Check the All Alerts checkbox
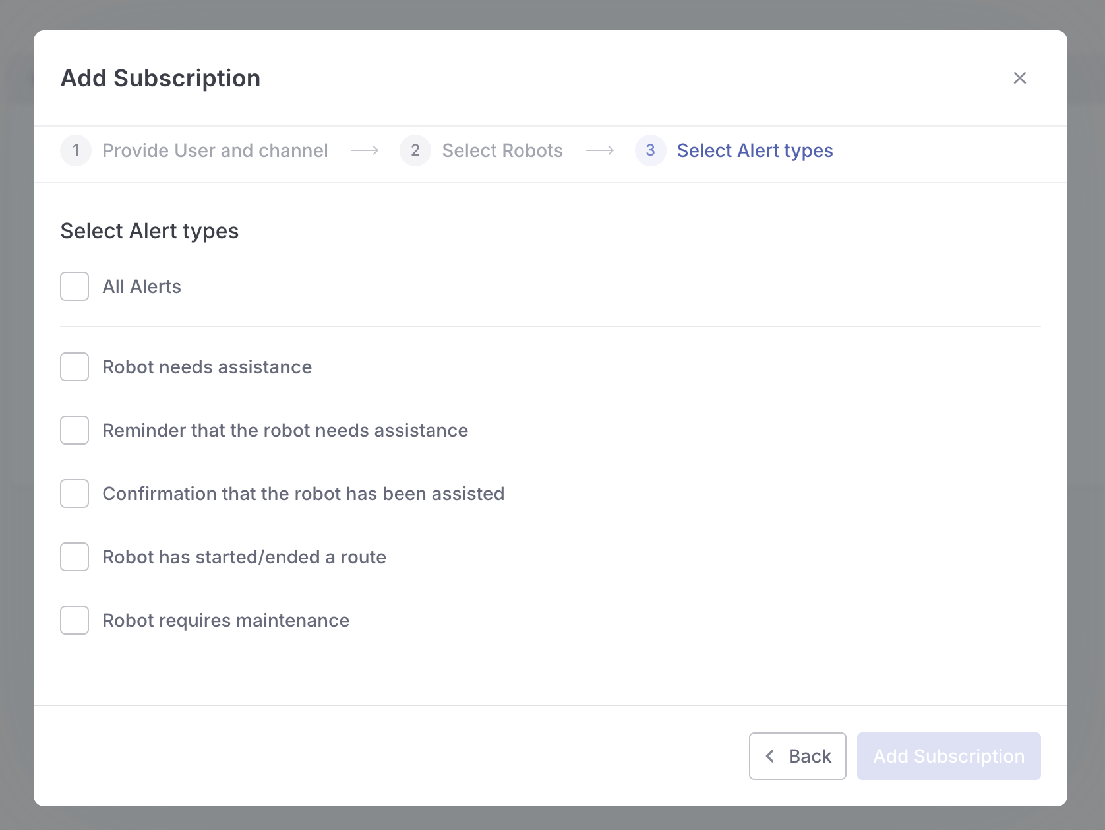The height and width of the screenshot is (830, 1105). (75, 286)
